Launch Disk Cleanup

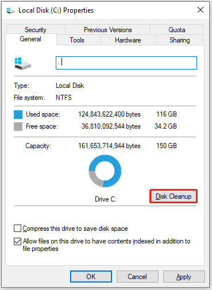pos(174,196)
